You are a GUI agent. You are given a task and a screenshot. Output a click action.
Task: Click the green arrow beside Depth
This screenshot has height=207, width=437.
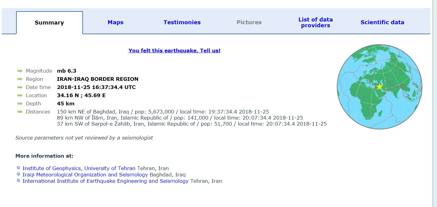tap(20, 103)
